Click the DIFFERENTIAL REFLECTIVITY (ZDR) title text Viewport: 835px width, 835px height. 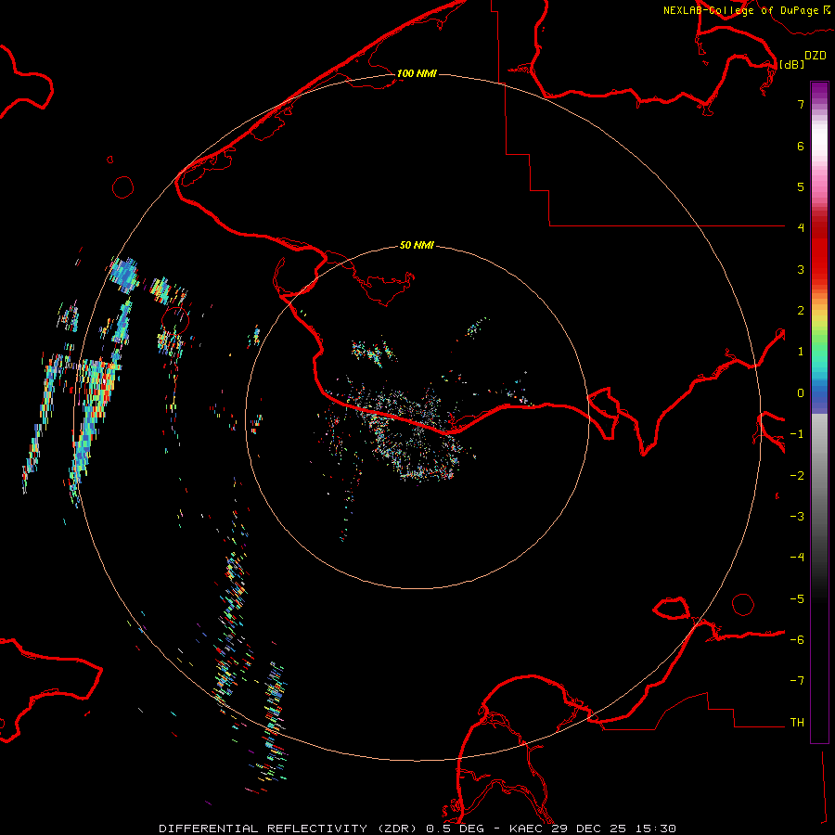(289, 829)
